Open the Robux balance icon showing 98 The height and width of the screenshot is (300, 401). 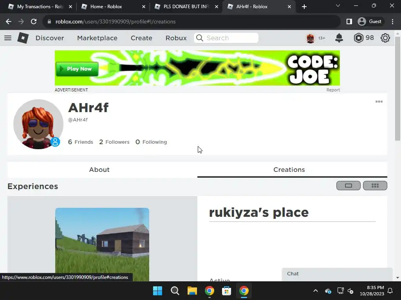(x=359, y=38)
